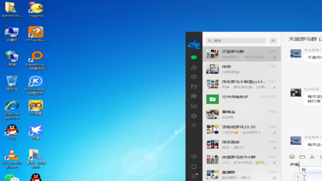Open the 回收站 recycle bin

12,83
